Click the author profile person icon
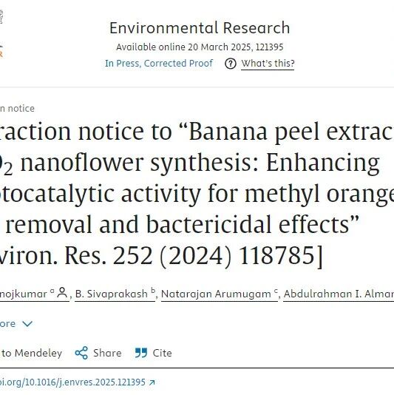Viewport: 394px width, 395px height. click(x=62, y=293)
